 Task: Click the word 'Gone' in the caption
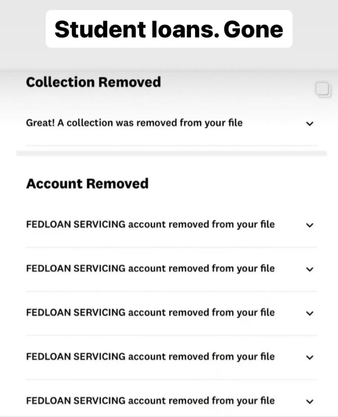tap(253, 29)
